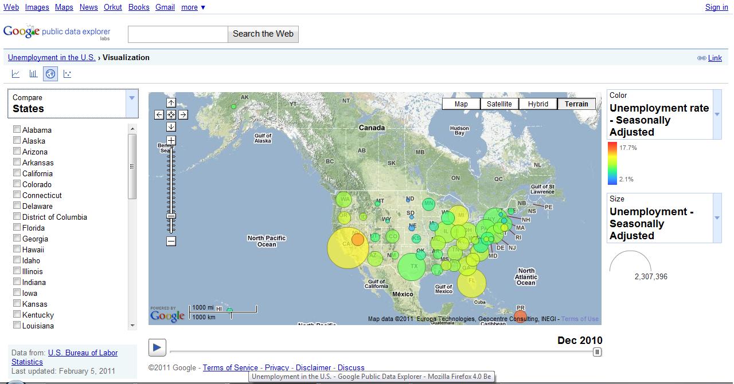Select the Map view tab
Image resolution: width=734 pixels, height=384 pixels.
click(x=461, y=104)
